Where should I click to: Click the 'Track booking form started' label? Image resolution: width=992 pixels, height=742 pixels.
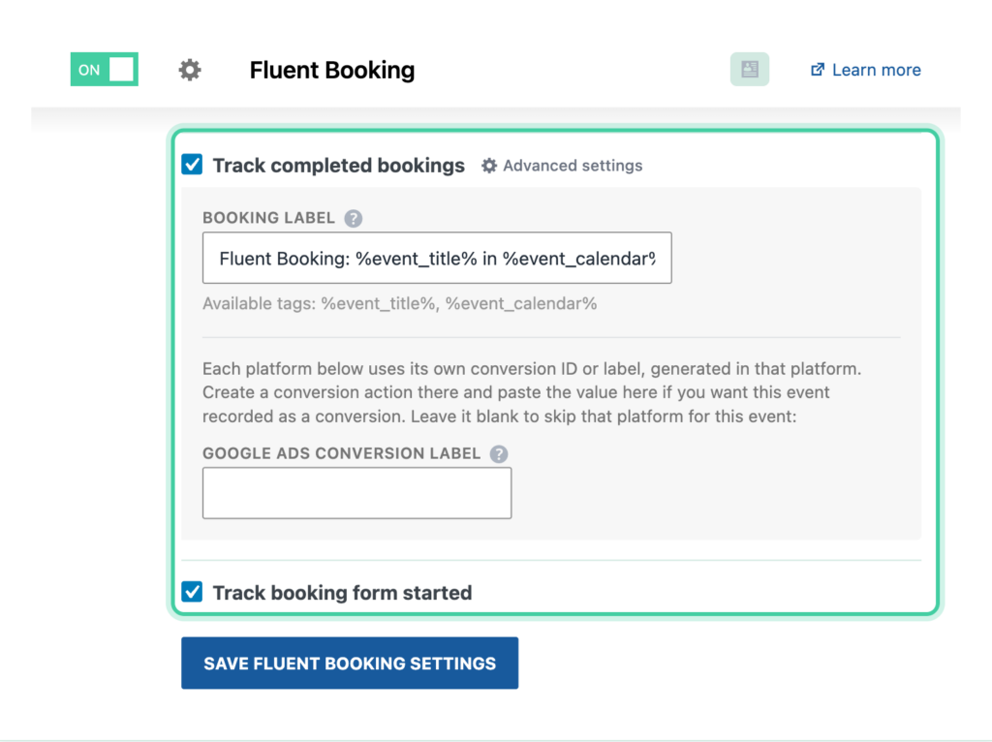[342, 593]
